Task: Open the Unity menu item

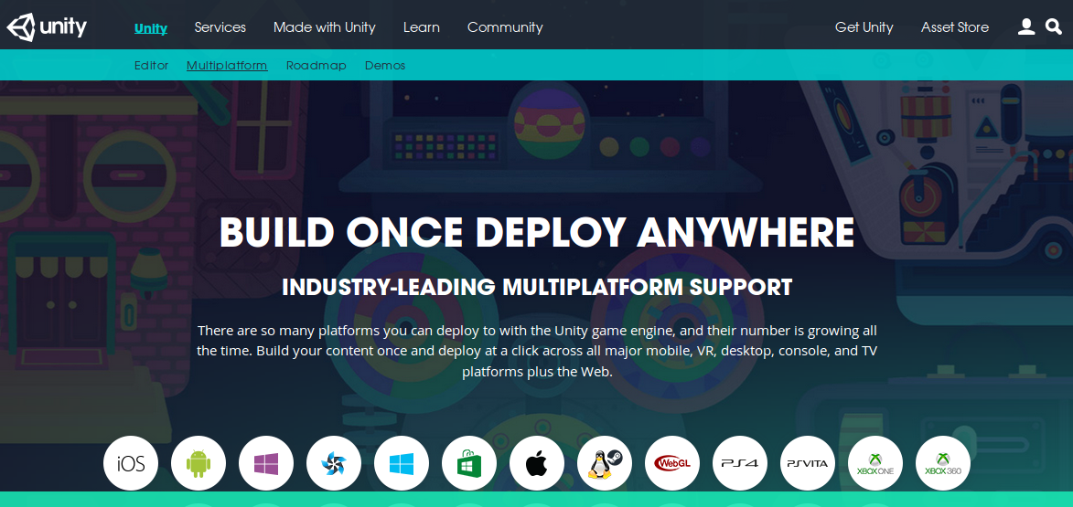Action: (x=151, y=28)
